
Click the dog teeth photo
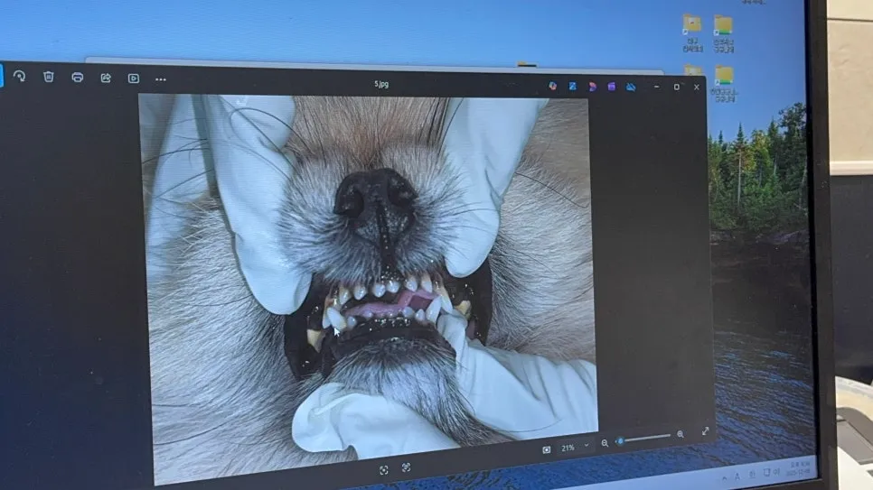369,273
